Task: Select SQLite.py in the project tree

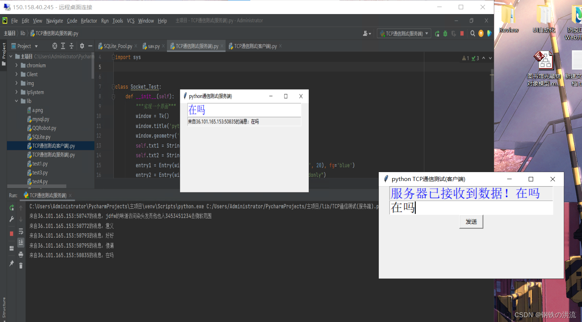Action: pos(41,137)
